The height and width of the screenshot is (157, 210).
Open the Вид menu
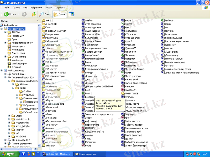[x=25, y=8]
